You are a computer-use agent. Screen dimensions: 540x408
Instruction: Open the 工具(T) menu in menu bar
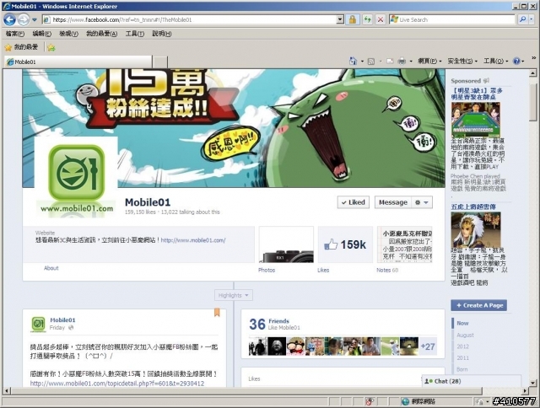135,34
